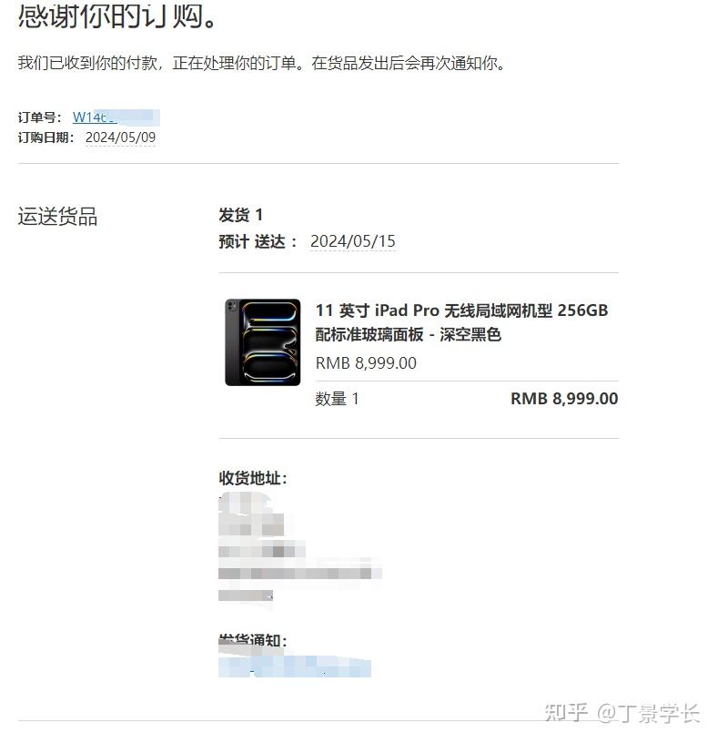Click the bold total RMB 8,999.00
The width and height of the screenshot is (718, 743).
(564, 399)
